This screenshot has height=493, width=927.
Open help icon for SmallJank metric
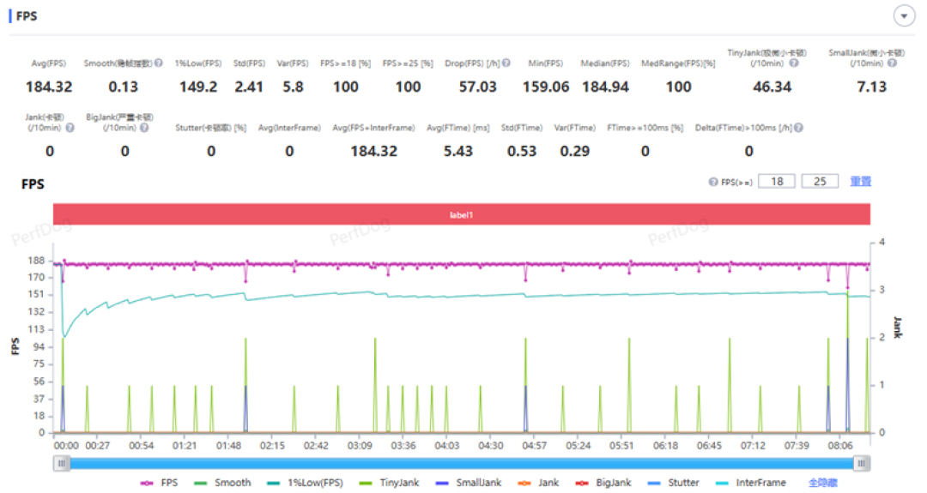[892, 63]
